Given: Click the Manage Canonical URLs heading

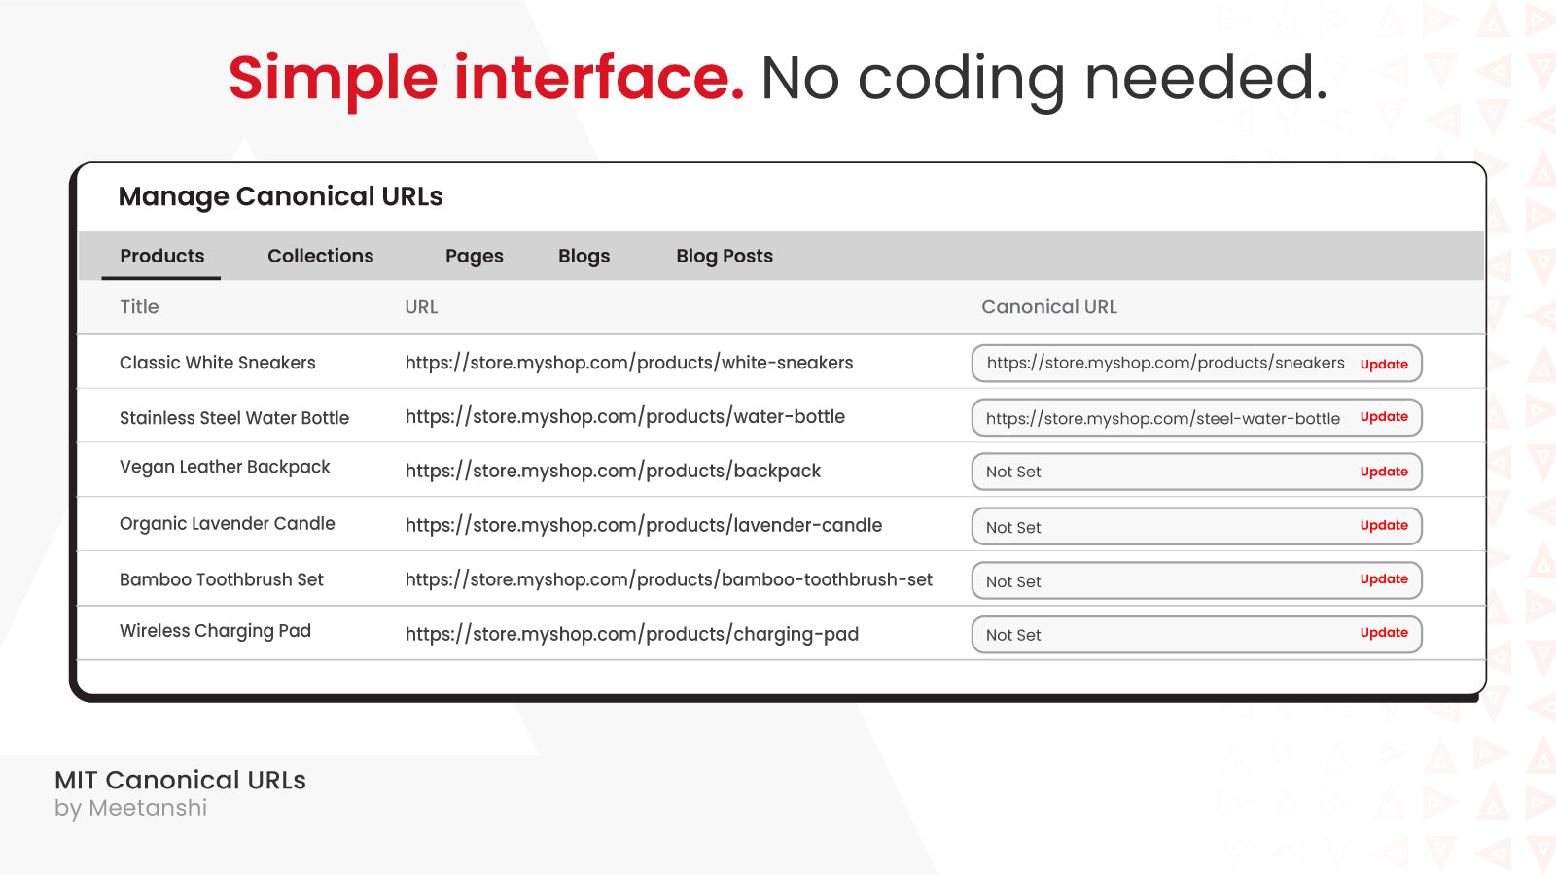Looking at the screenshot, I should tap(280, 196).
